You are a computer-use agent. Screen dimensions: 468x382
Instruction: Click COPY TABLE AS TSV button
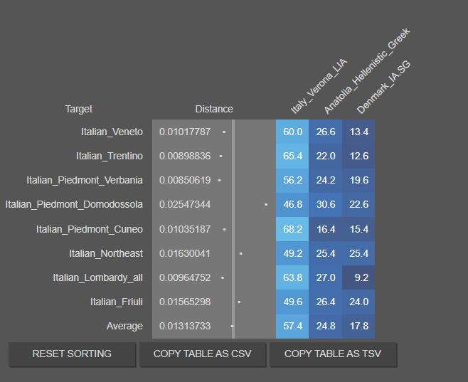[x=333, y=354]
